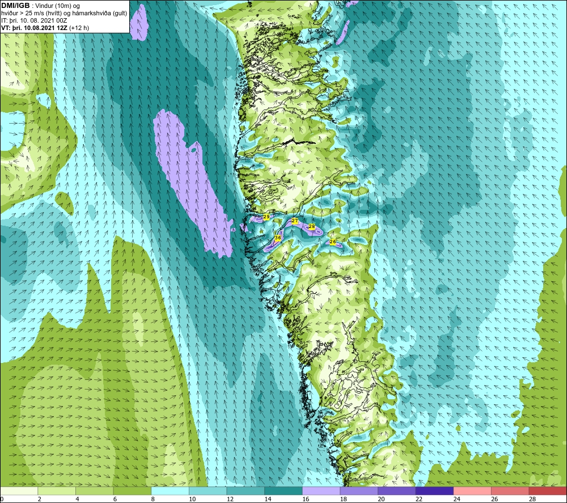The width and height of the screenshot is (567, 503).
Task: Click the DMI/IGB title text
Action: [15, 6]
